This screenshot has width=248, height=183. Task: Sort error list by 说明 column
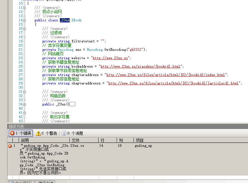point(44,140)
